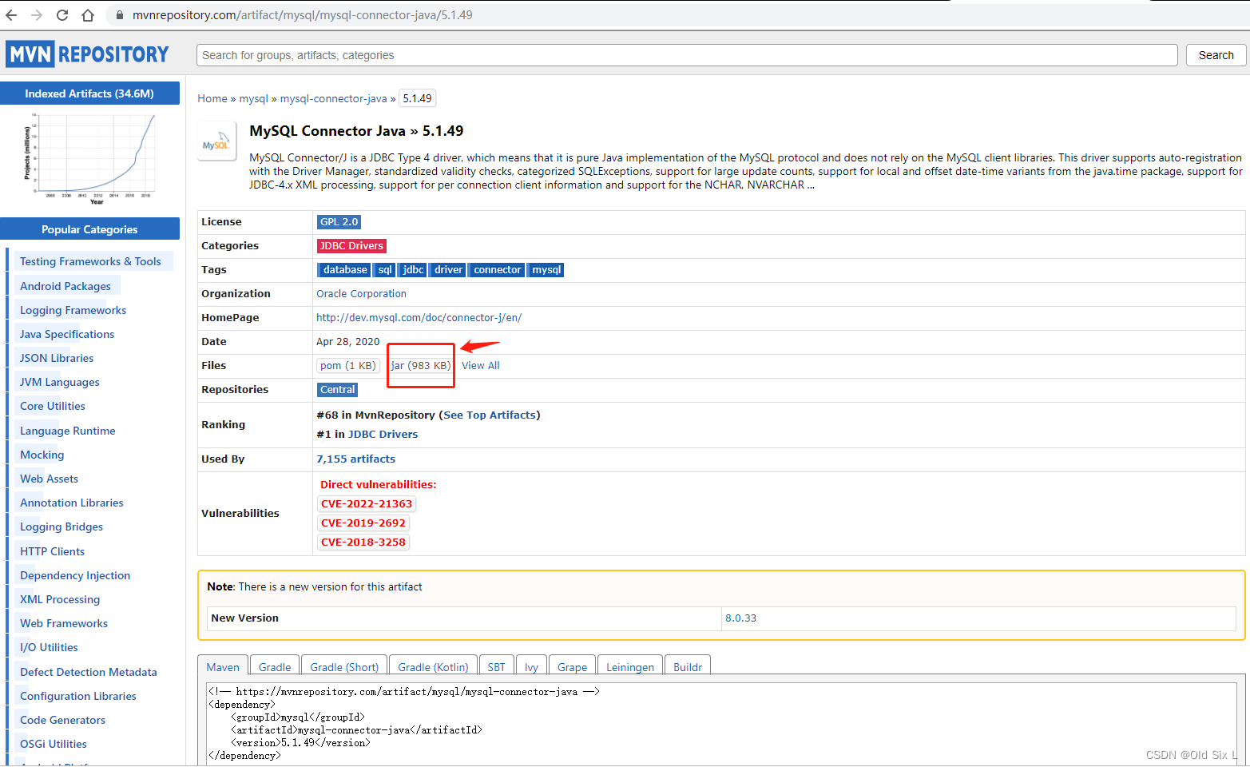
Task: Click the browser forward arrow
Action: pos(37,15)
